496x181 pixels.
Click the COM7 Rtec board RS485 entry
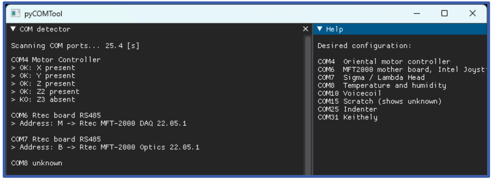(56, 139)
